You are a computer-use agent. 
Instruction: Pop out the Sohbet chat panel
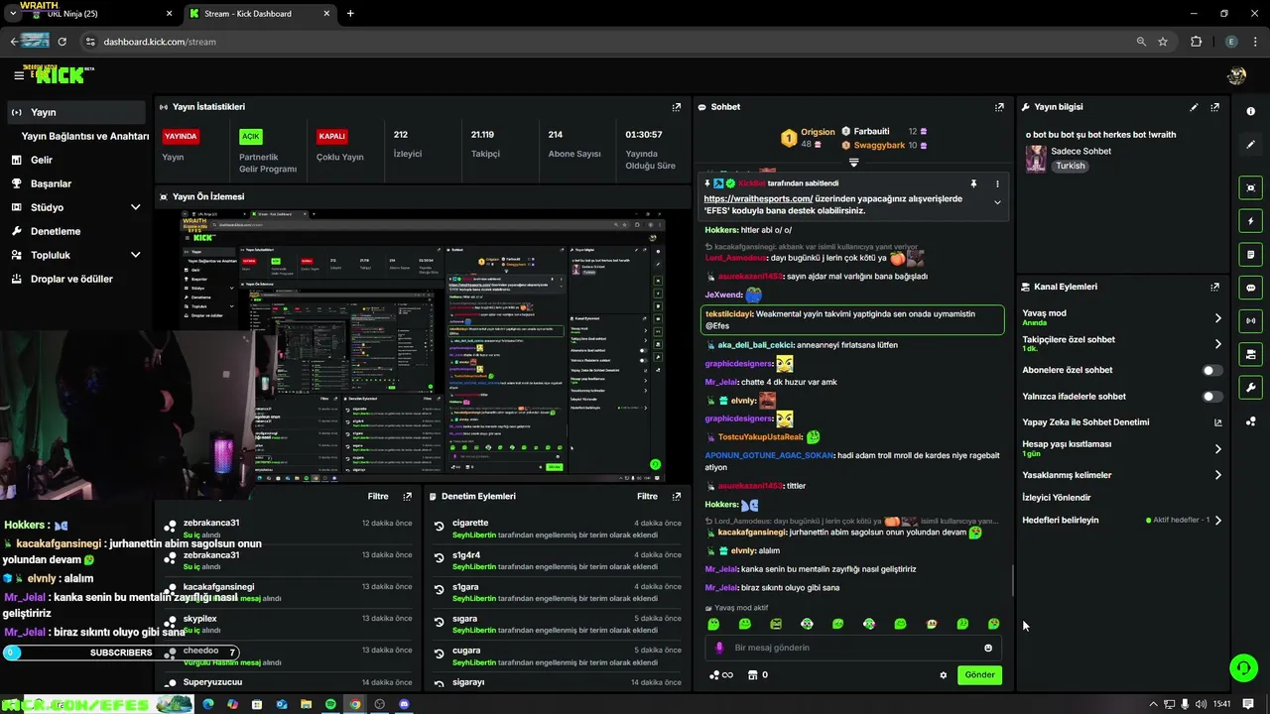[999, 107]
